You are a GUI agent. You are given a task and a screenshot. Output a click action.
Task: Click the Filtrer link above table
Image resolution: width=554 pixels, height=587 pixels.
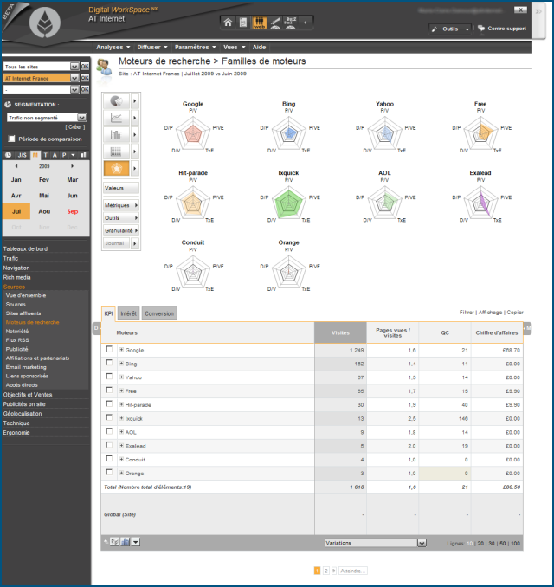(467, 313)
